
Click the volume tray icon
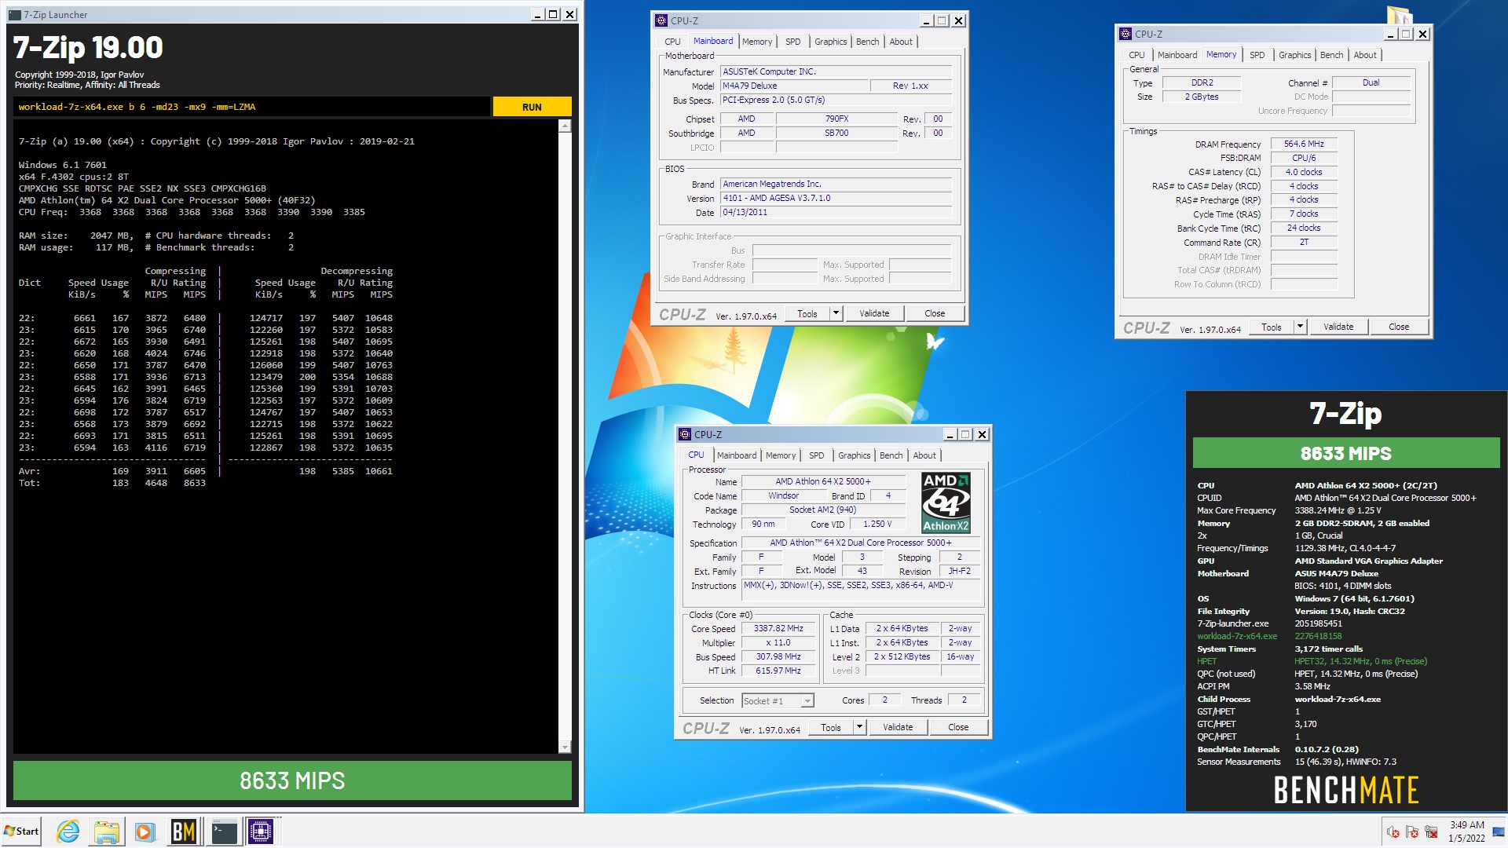coord(1393,832)
